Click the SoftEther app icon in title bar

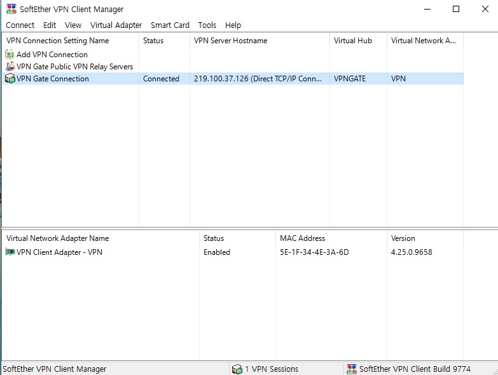tap(11, 9)
